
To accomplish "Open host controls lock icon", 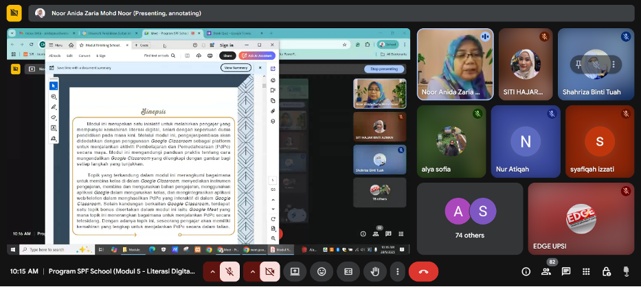I will [x=606, y=272].
